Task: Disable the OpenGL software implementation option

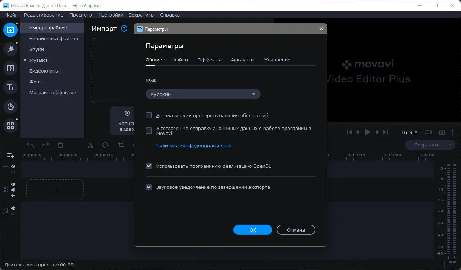Action: 149,166
